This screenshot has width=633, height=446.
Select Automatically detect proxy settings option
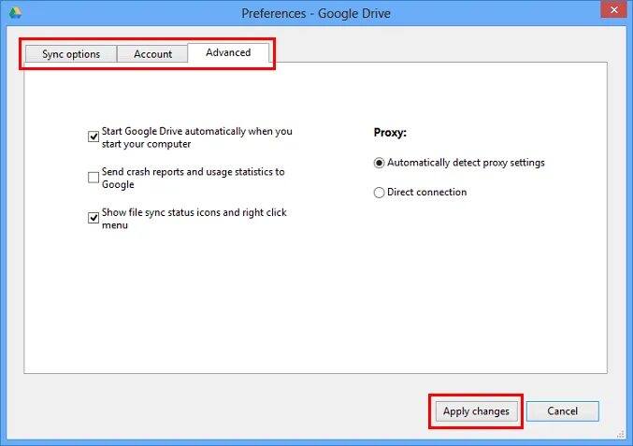(379, 163)
